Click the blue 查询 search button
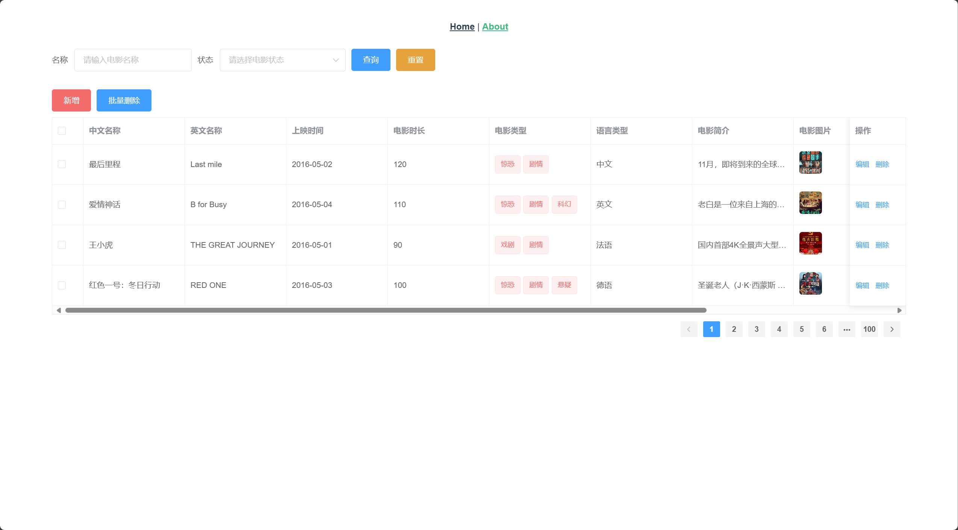958x530 pixels. click(x=371, y=60)
